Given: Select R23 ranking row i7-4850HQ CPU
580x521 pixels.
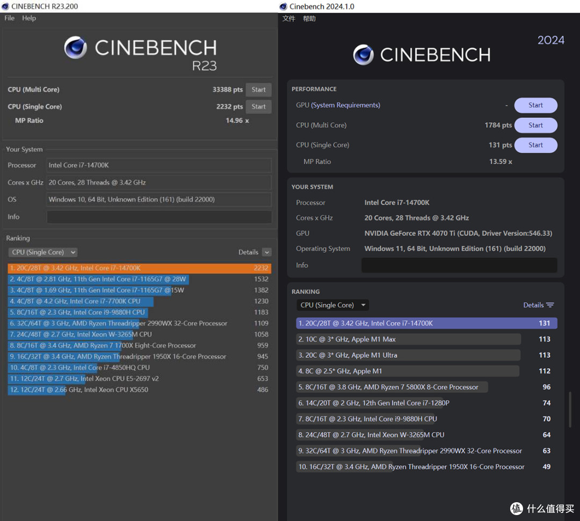Looking at the screenshot, I should (140, 368).
